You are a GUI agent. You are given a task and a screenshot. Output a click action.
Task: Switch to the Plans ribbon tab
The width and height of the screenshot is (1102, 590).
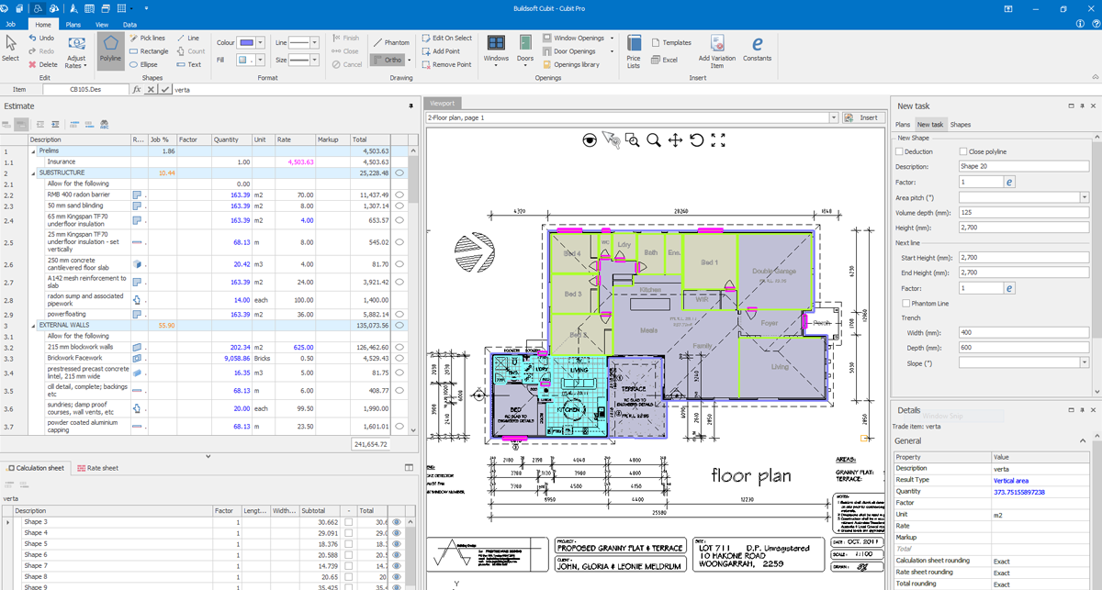(73, 25)
